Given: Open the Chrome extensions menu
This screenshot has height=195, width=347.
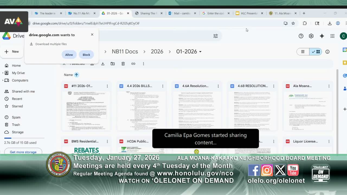Looking at the screenshot, I should point(305,23).
